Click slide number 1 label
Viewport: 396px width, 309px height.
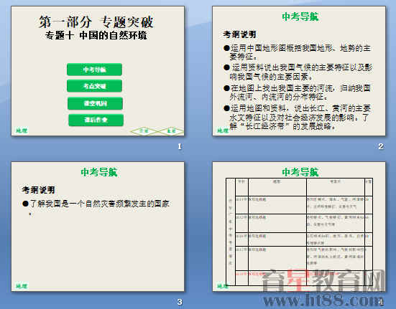[x=180, y=146]
